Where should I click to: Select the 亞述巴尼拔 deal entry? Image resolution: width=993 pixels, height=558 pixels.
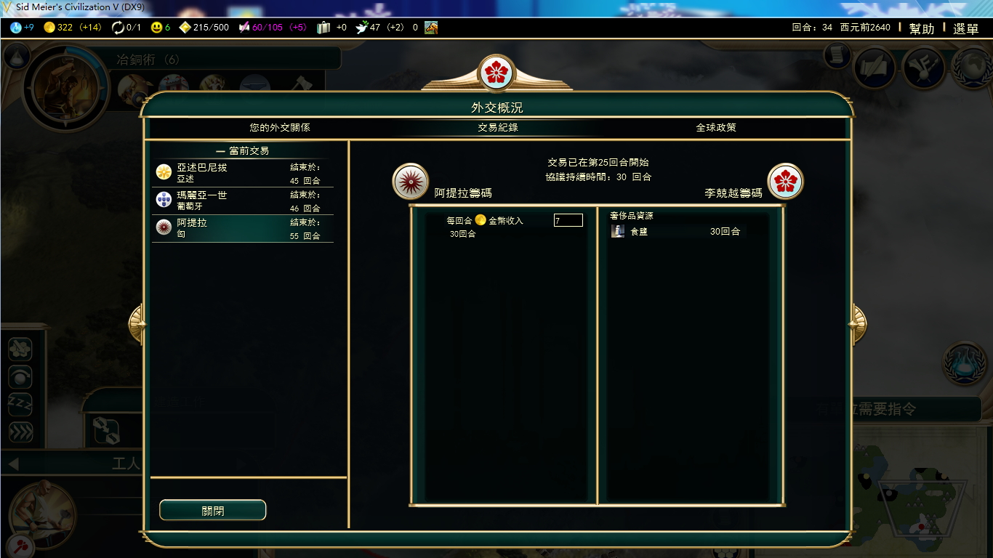[x=242, y=173]
